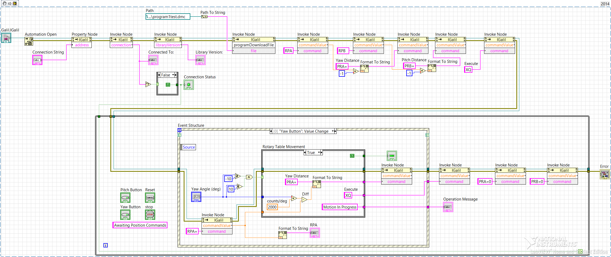Click the Yaw Button boolean terminal
The height and width of the screenshot is (257, 611).
(x=125, y=215)
